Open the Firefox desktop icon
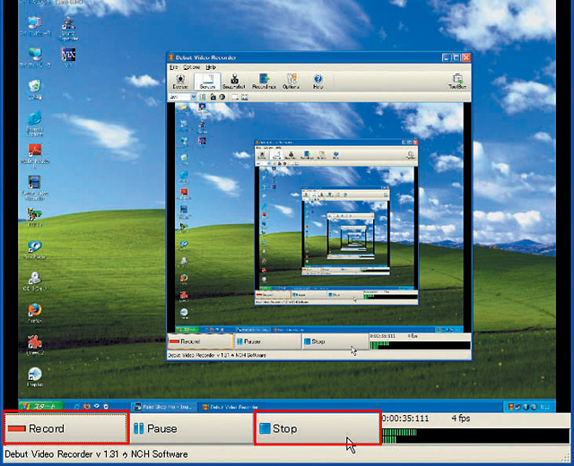 pos(35,313)
